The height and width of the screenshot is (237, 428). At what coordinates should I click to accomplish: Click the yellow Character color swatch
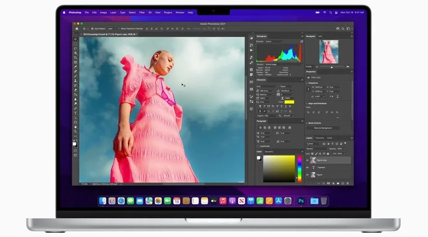point(289,102)
